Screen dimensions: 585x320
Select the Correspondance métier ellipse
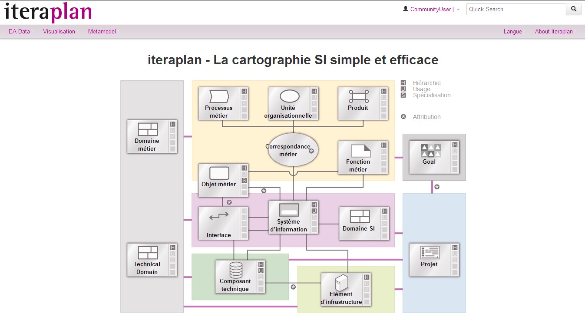pos(293,150)
